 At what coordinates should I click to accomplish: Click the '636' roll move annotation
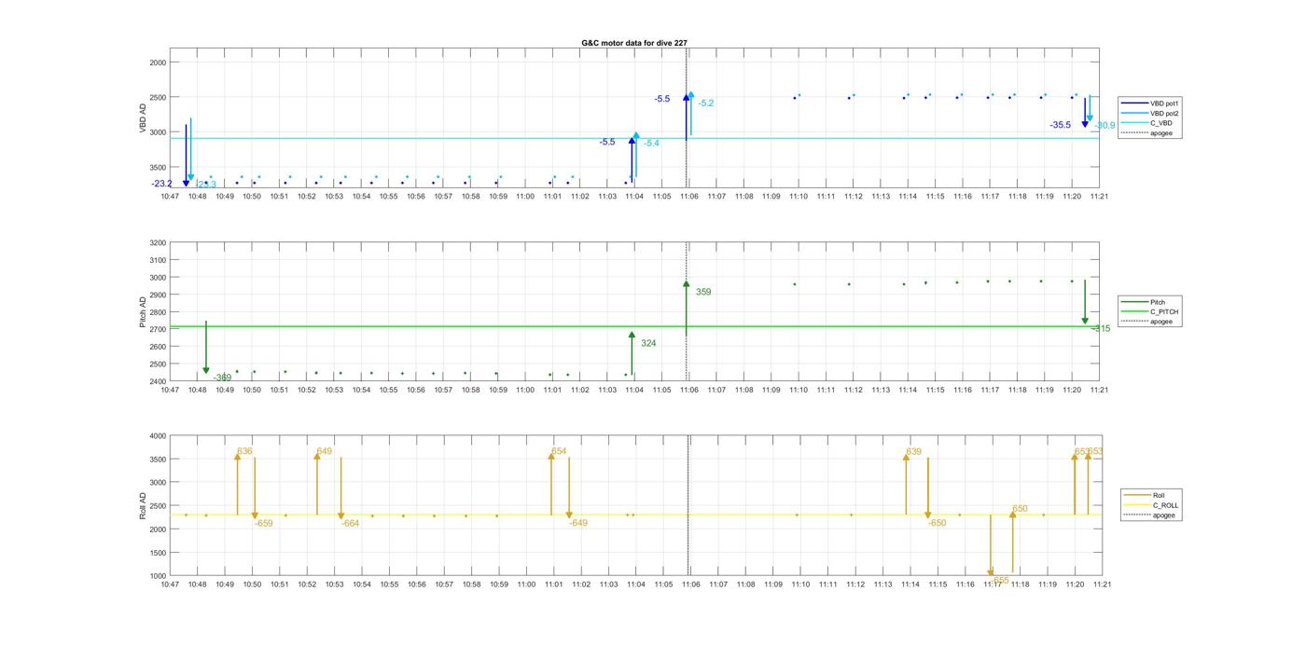[x=244, y=451]
